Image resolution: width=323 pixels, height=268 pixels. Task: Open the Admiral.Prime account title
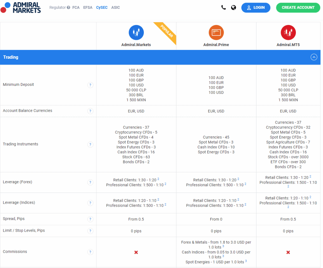216,45
